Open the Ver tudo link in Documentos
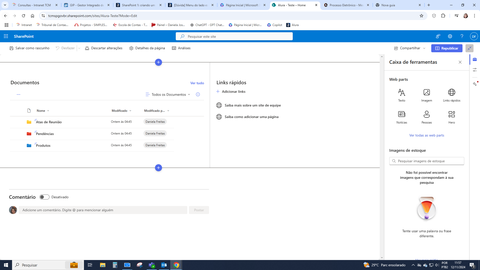 click(x=197, y=83)
